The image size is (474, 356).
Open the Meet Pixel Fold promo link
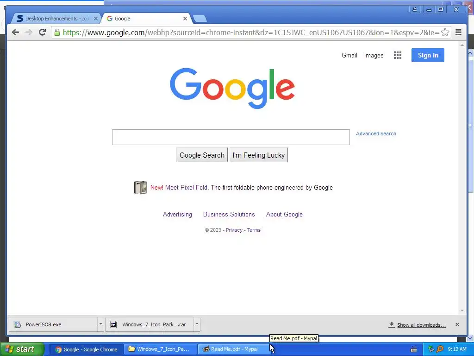pyautogui.click(x=187, y=187)
